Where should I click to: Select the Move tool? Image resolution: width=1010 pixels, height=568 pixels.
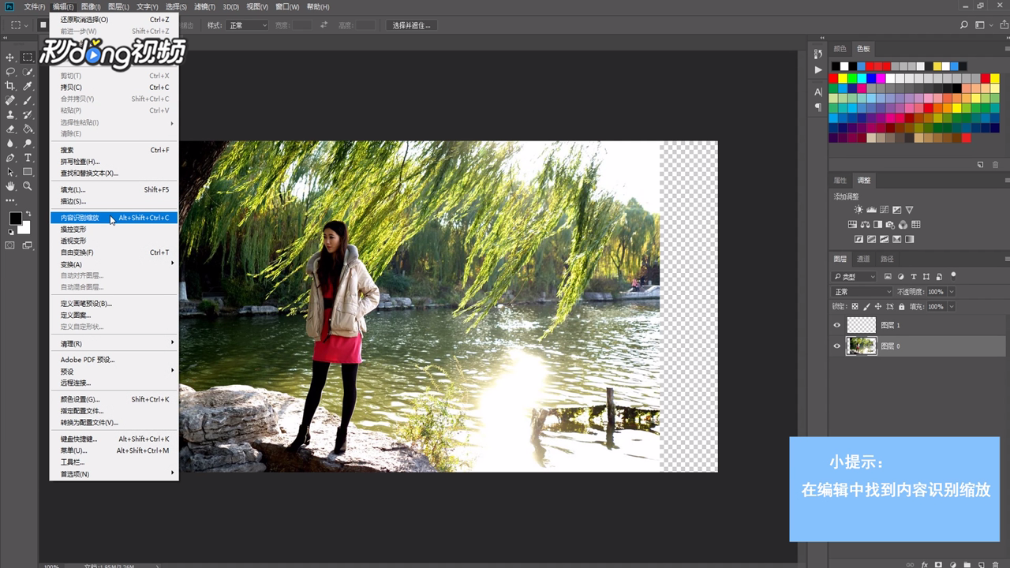[10, 58]
